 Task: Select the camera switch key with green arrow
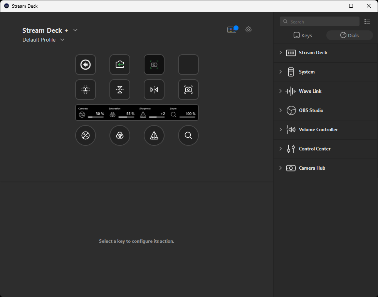point(120,65)
